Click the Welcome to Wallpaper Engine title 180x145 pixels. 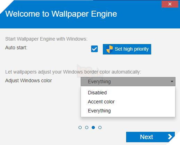[61, 14]
